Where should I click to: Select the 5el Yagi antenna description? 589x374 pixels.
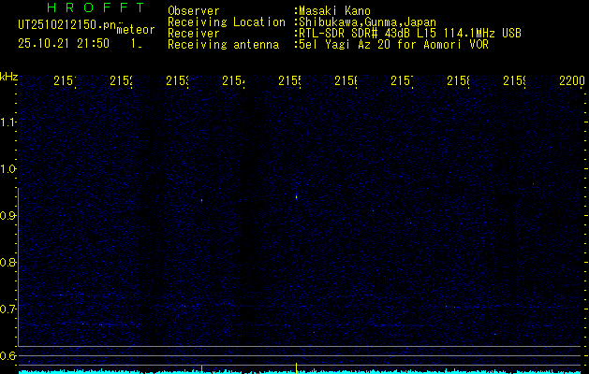(393, 45)
